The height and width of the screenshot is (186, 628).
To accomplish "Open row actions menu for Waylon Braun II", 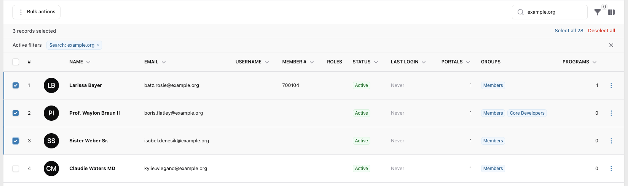I will 611,113.
